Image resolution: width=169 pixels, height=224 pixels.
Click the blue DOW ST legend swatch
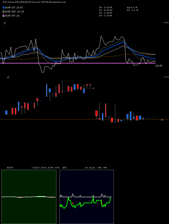[x=4, y=7]
